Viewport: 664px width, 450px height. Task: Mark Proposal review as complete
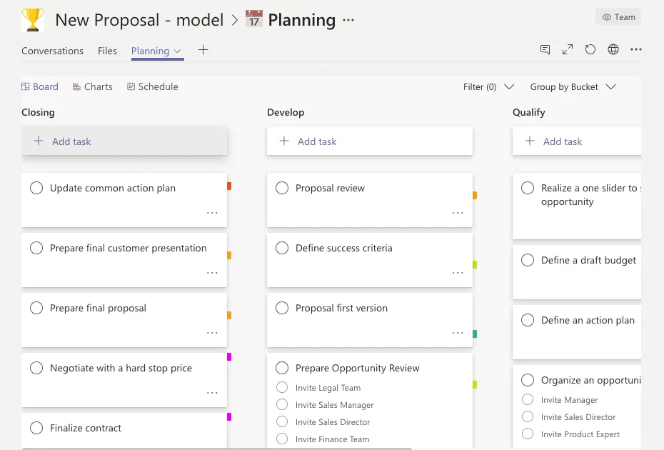pos(282,188)
